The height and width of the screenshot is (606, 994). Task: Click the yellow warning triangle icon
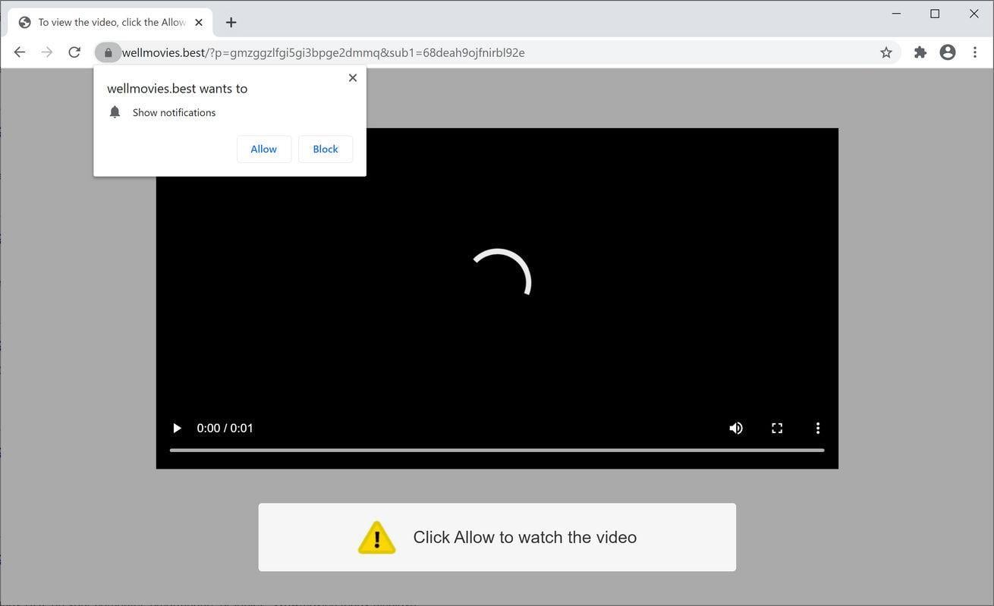[x=376, y=537]
